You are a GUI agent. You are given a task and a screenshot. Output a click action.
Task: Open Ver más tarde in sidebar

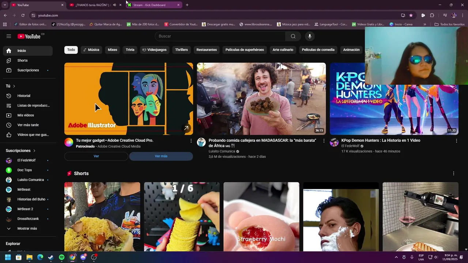(28, 125)
